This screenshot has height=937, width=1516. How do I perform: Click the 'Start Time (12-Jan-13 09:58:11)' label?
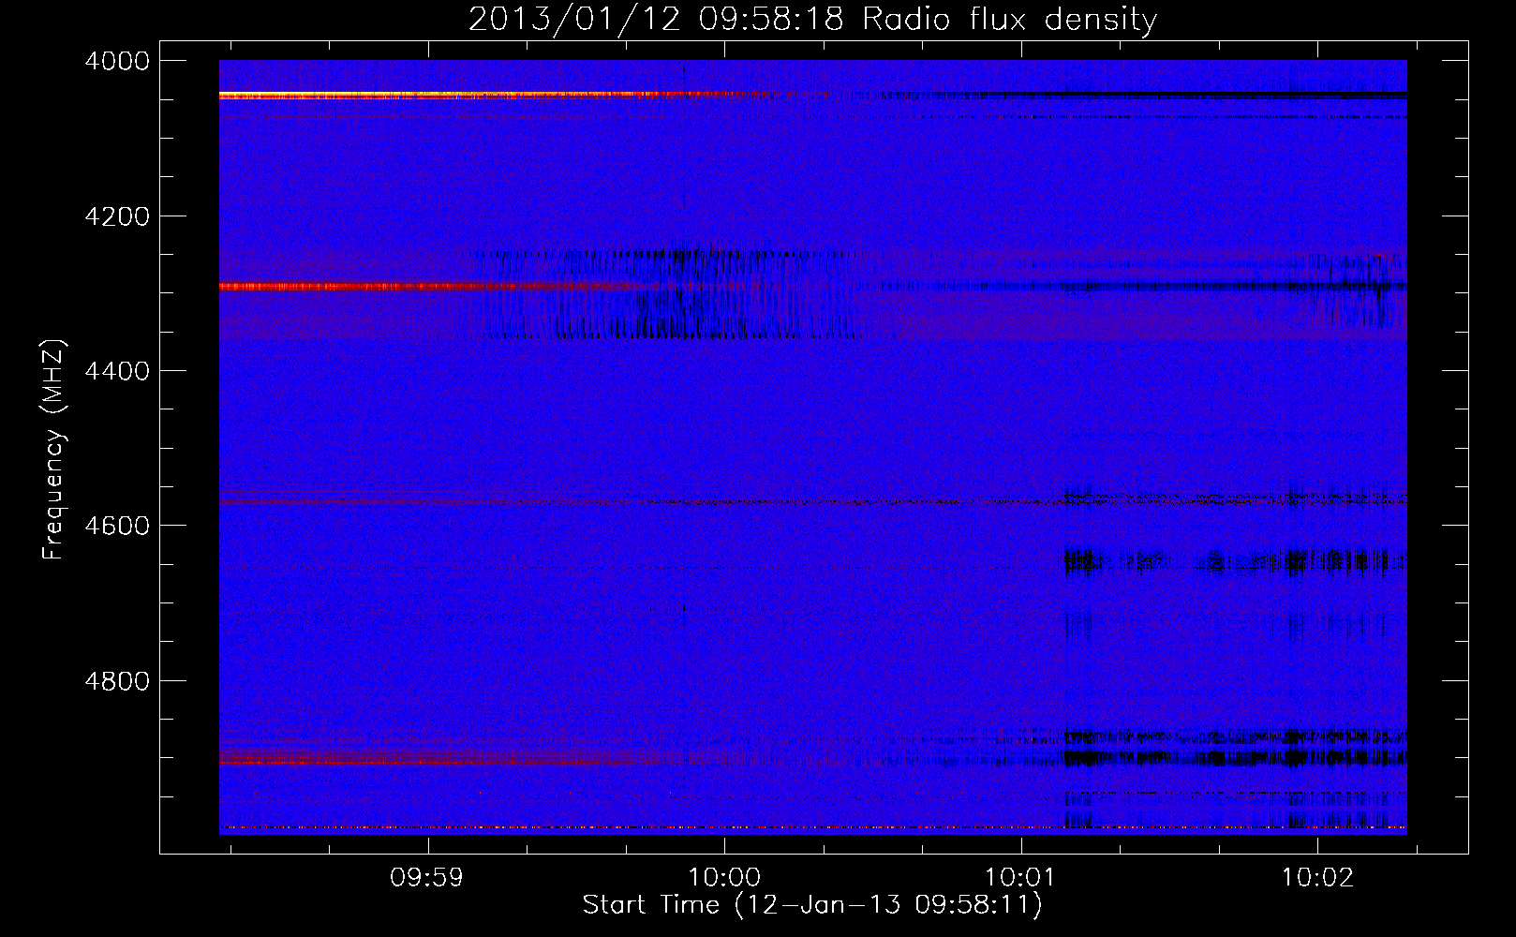click(812, 905)
